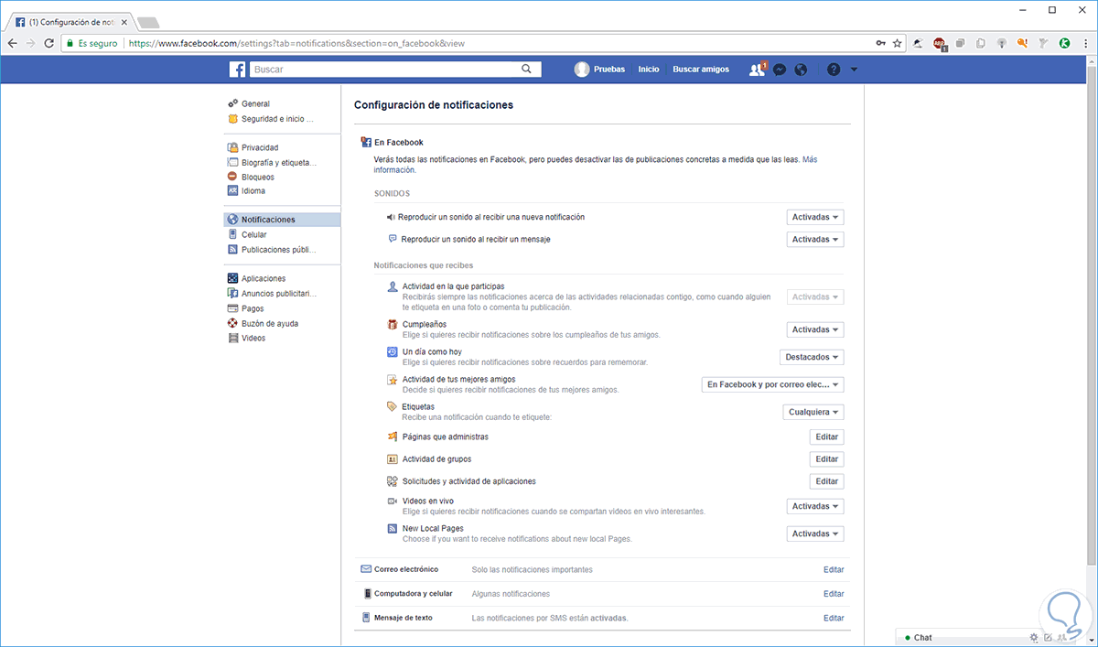This screenshot has width=1098, height=647.
Task: Click the Correo electrónico envelope icon
Action: click(x=366, y=569)
